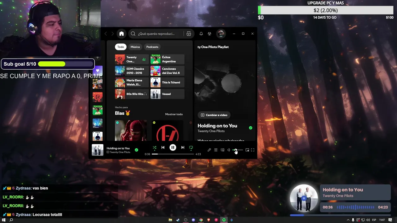Toggle shuffle in the player bar
This screenshot has width=397, height=223.
click(154, 148)
